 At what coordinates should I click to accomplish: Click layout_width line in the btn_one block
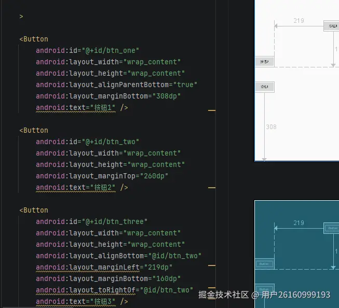108,62
